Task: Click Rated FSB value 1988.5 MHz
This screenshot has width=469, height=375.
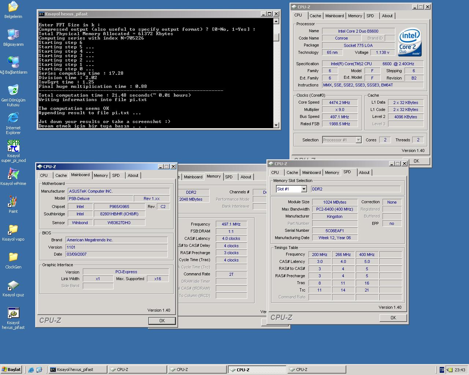Action: 340,124
